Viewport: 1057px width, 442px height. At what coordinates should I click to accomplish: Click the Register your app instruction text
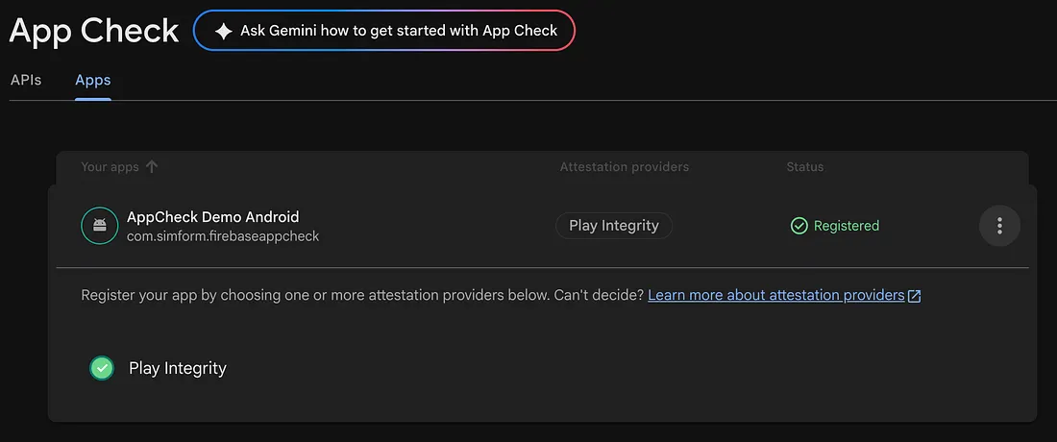tap(362, 295)
